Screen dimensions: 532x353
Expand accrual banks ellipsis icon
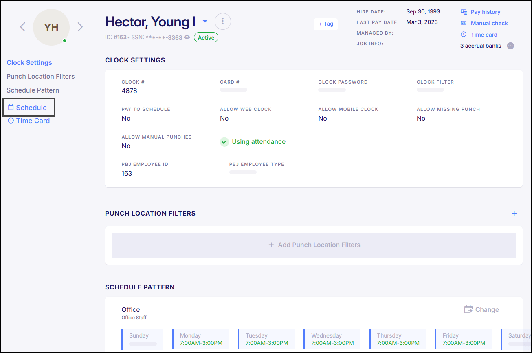(x=510, y=46)
